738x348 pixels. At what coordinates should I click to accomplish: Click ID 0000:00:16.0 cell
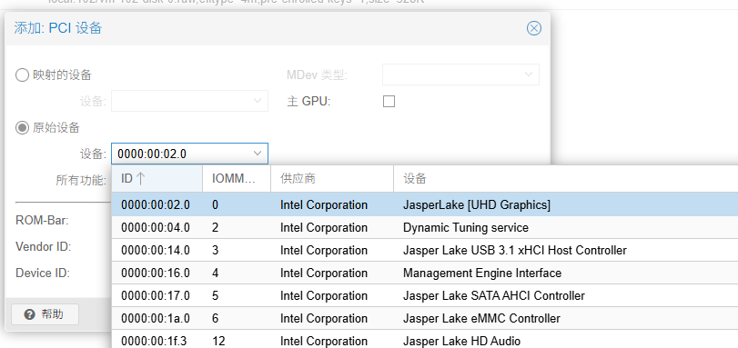coord(156,273)
